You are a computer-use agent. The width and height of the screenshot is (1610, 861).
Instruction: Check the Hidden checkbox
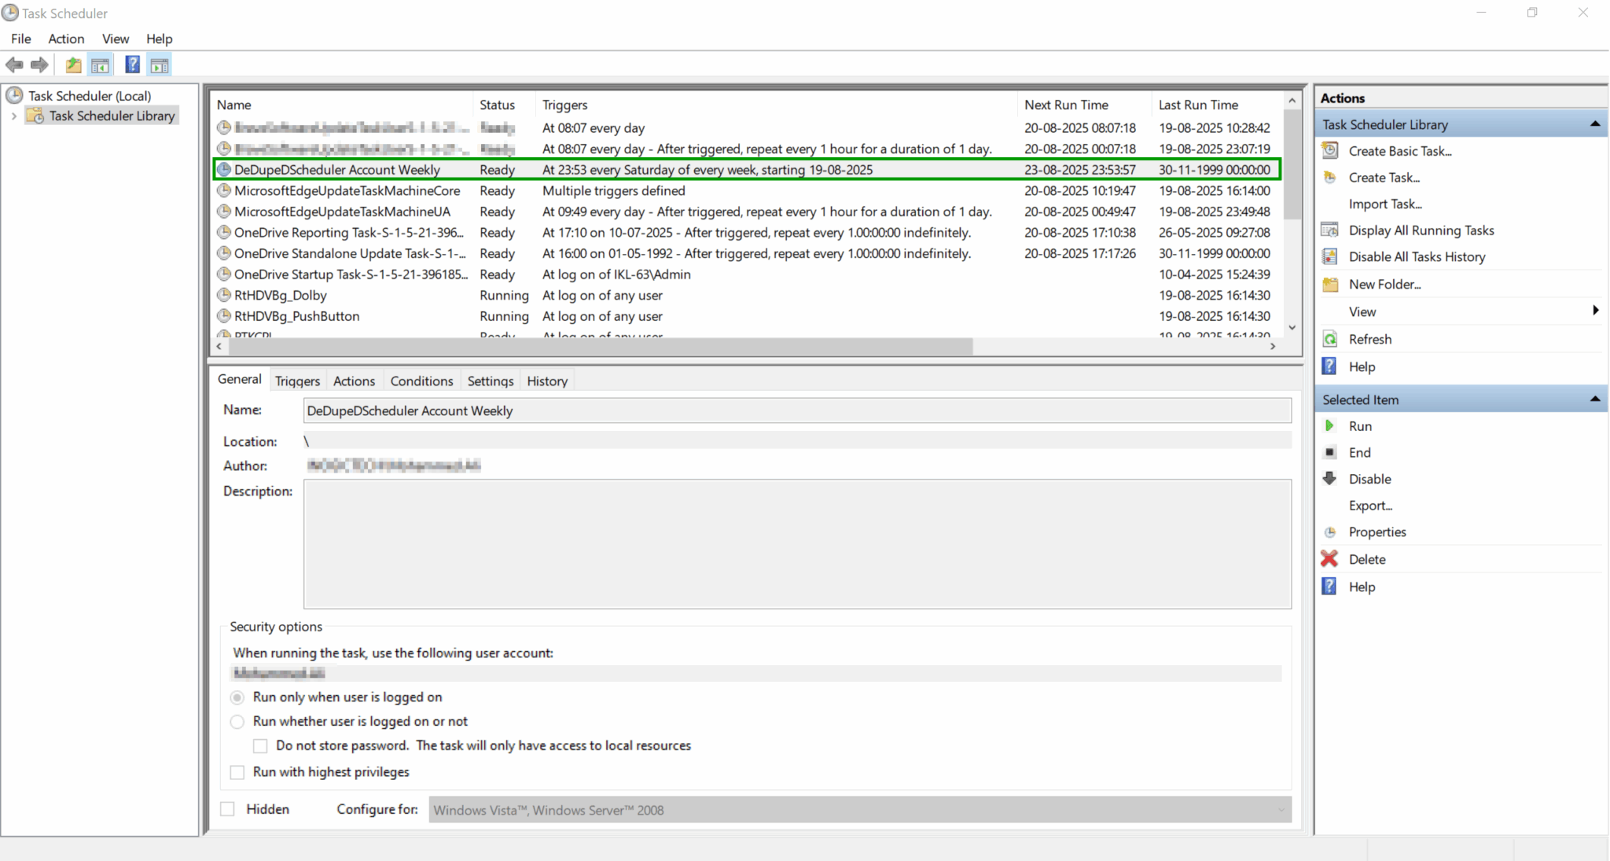click(227, 808)
